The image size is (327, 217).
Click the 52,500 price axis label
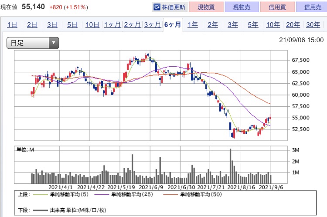point(300,129)
